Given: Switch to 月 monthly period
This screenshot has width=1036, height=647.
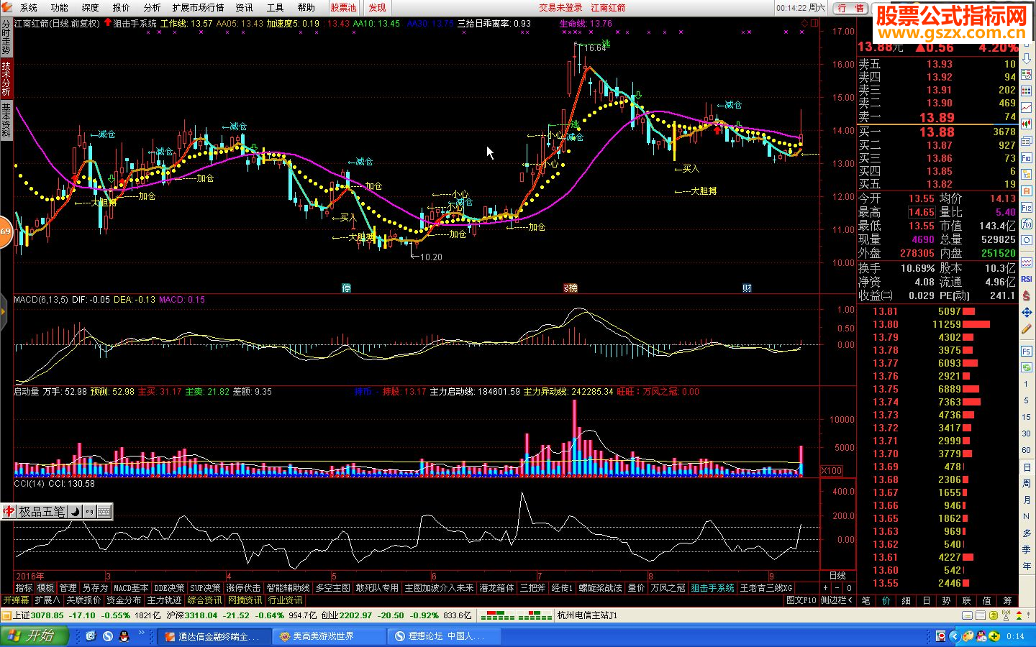Looking at the screenshot, I should click(x=1027, y=500).
